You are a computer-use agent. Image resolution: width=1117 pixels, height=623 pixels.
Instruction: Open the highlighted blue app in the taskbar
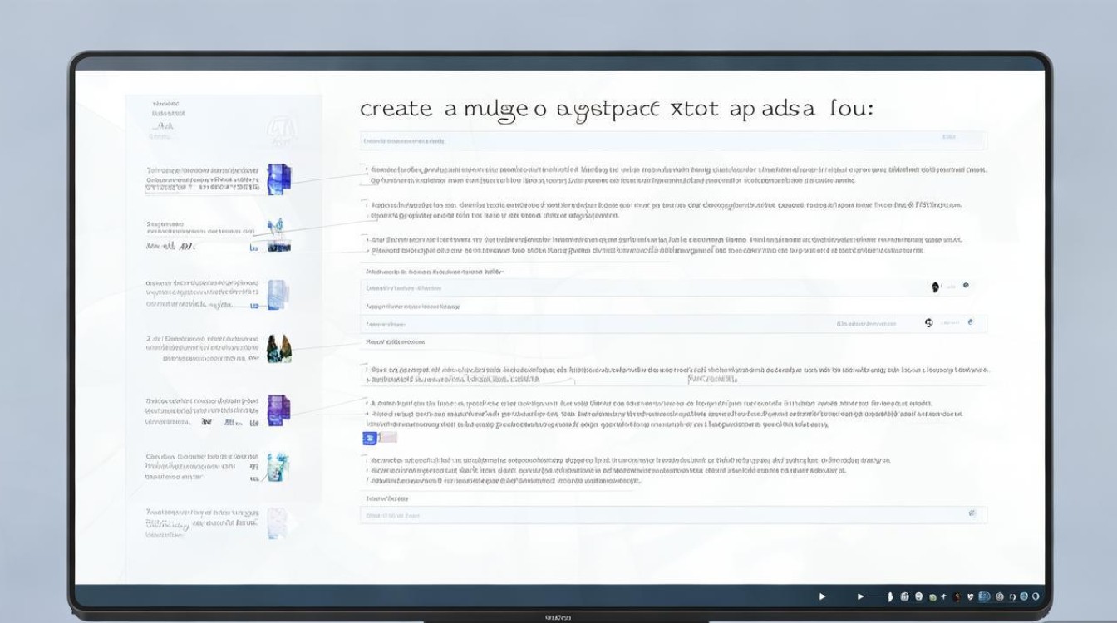[x=984, y=596]
